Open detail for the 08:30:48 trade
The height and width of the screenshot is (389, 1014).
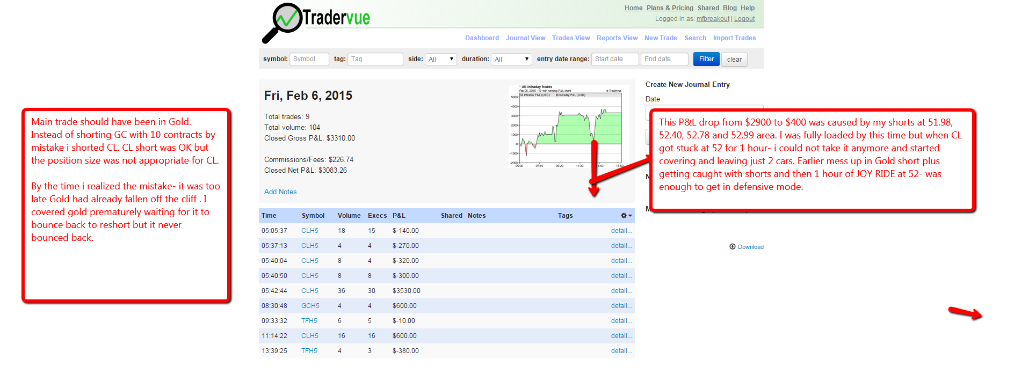[x=621, y=306]
